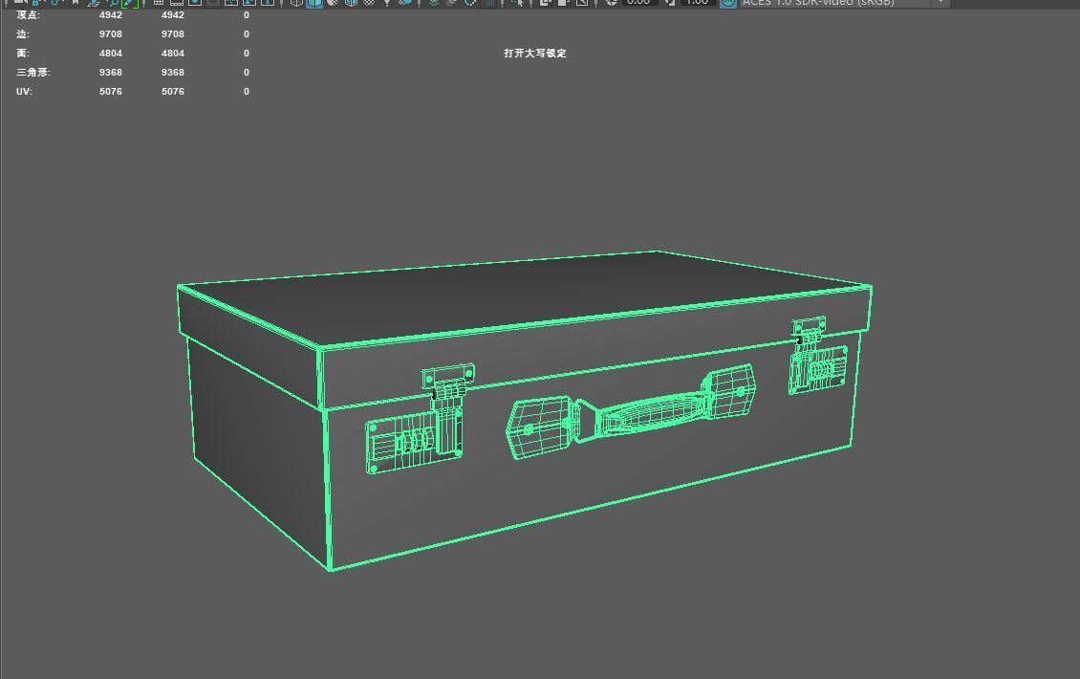Toggle the highlighted smooth shade cube icon
Viewport: 1080px width, 679px height.
point(314,3)
